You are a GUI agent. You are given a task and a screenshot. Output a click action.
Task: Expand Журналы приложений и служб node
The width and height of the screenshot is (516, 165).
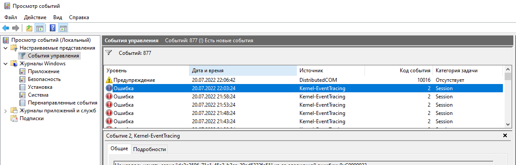[5, 111]
